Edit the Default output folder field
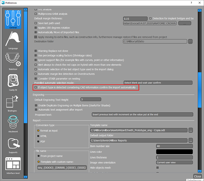 (x=139, y=140)
